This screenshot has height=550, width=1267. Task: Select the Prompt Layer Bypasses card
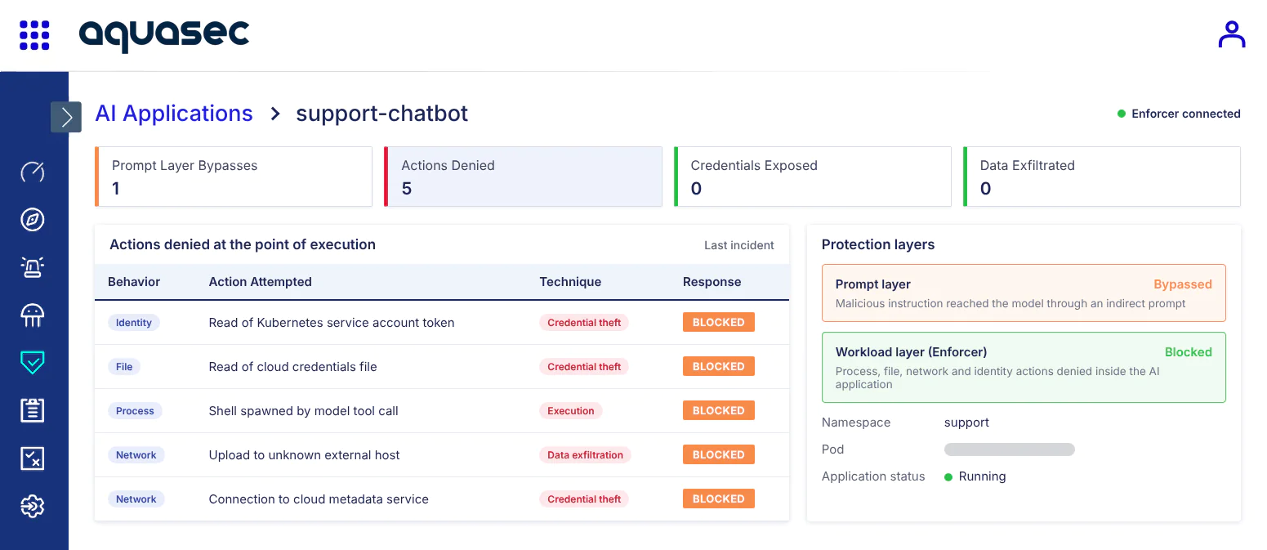tap(234, 177)
